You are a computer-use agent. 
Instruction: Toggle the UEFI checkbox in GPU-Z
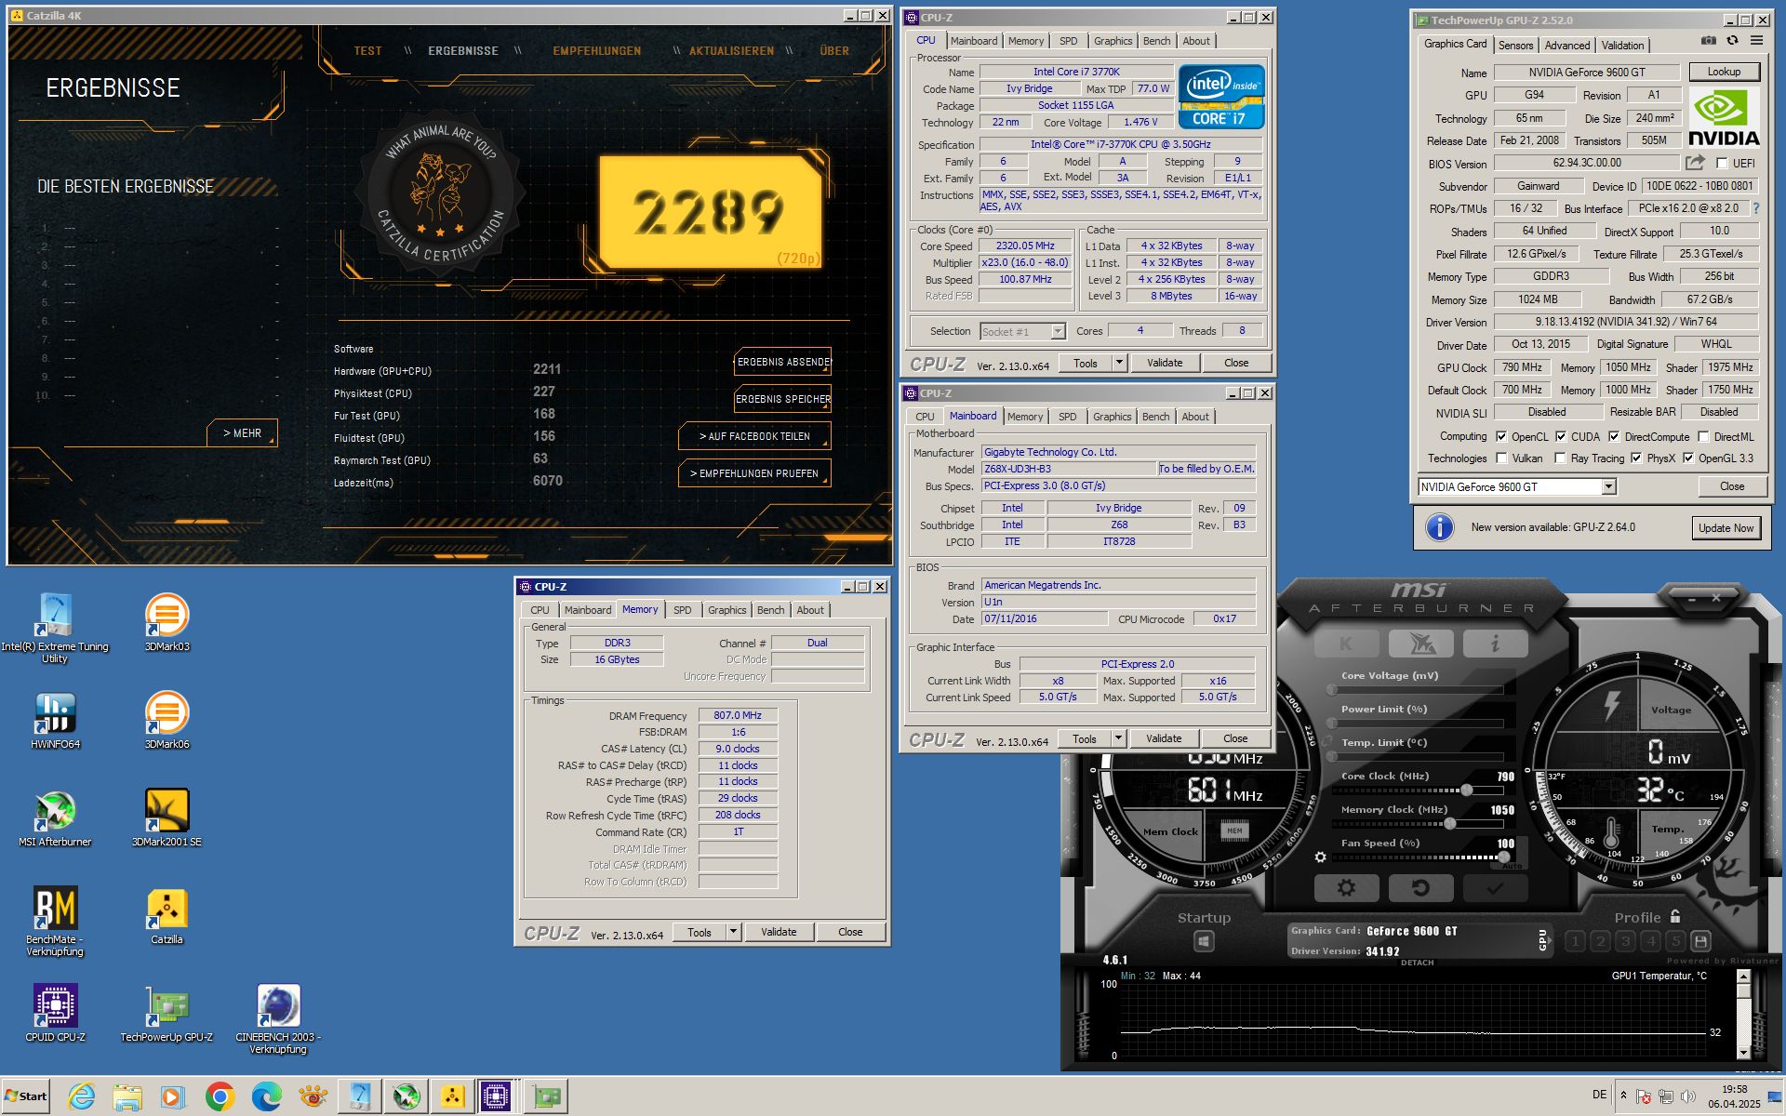[x=1722, y=164]
